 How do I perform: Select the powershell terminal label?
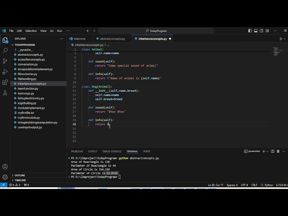252,151
